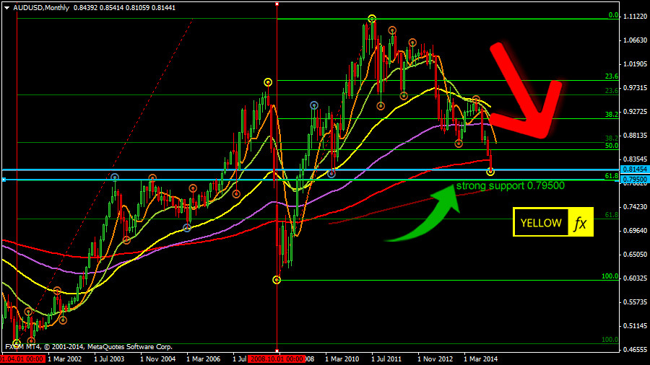650x365 pixels.
Task: Click the 0.79500 price label on axis
Action: click(x=635, y=180)
